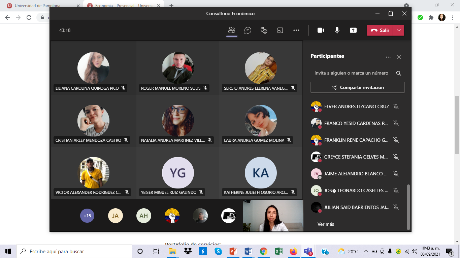Click the raise hand reactions icon
Screen dimensions: 460x258
click(x=264, y=30)
